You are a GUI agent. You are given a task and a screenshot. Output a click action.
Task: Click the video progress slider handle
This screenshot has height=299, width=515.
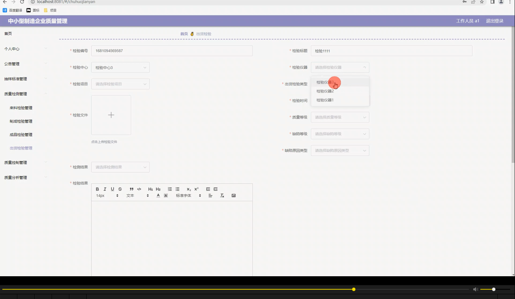coord(354,289)
